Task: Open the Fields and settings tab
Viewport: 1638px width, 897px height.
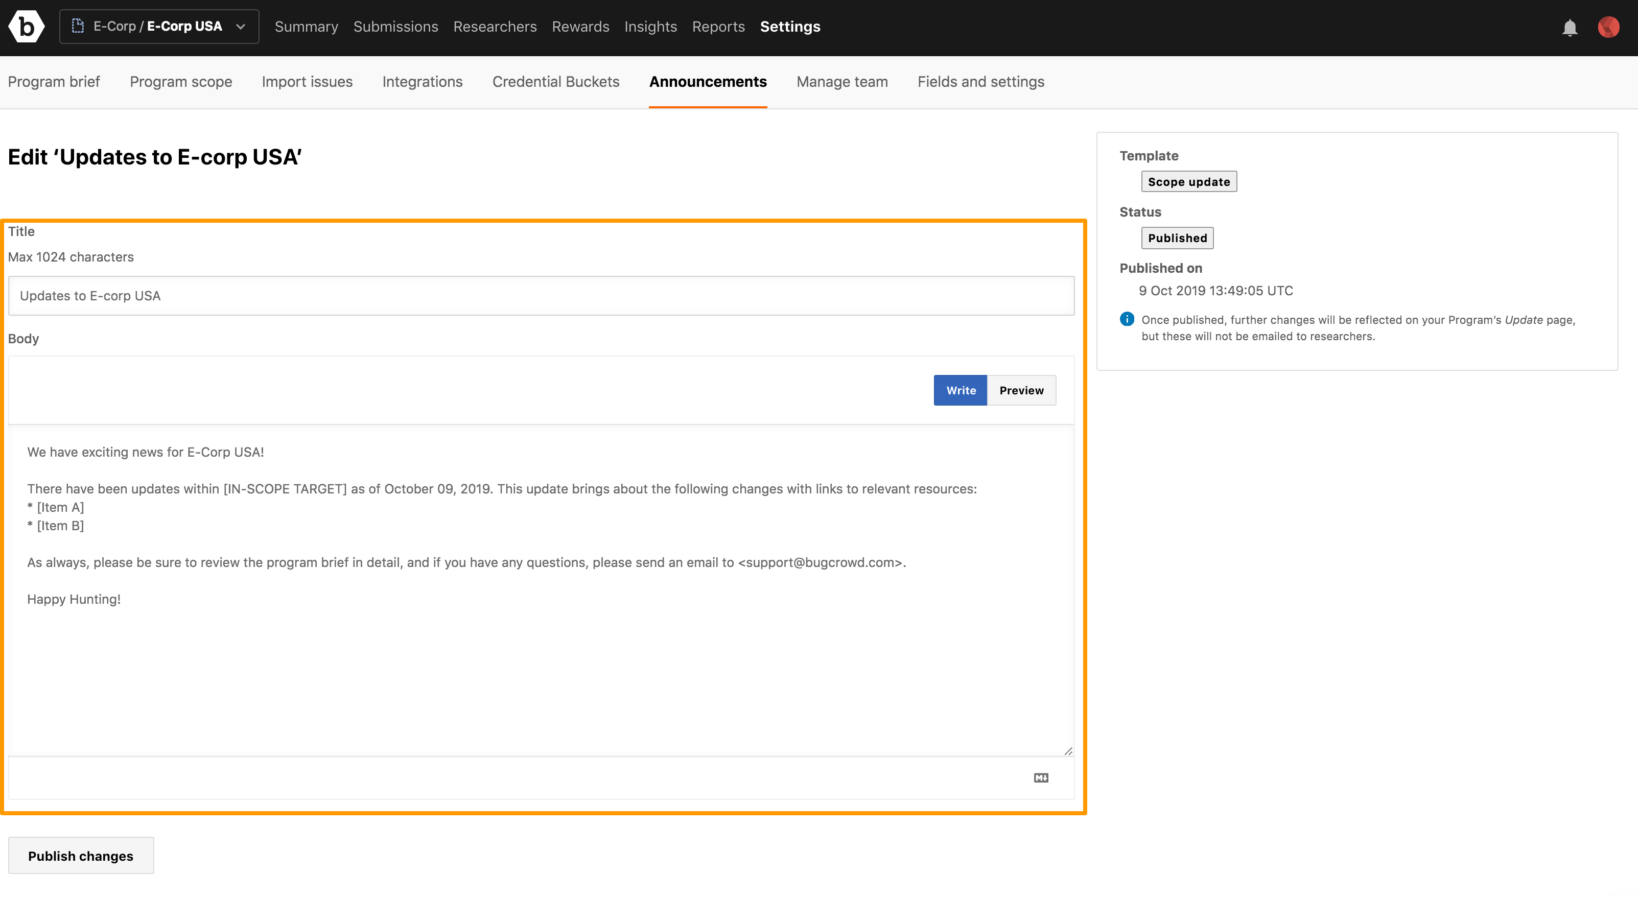Action: (980, 82)
